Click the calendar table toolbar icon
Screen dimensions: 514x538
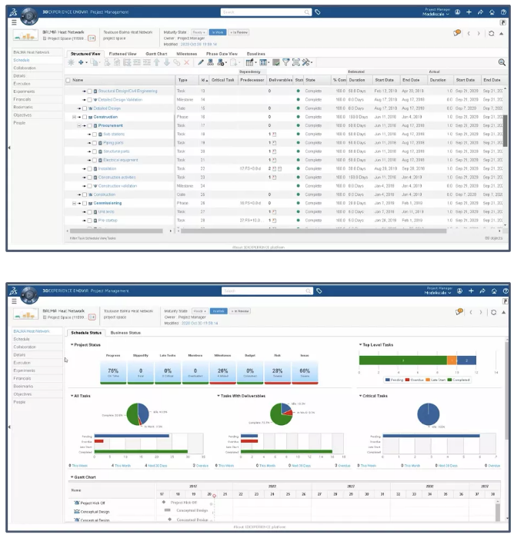250,62
